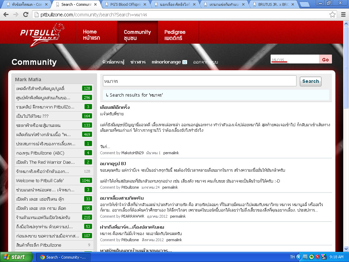Close the BRUTUS JR. tab
This screenshot has width=349, height=262.
(x=293, y=4)
